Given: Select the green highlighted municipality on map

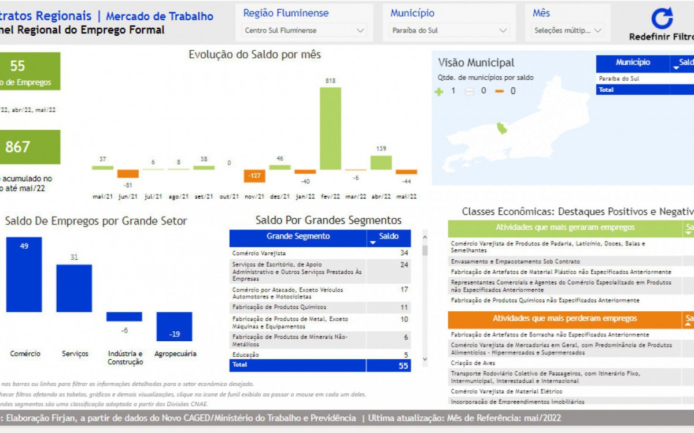Looking at the screenshot, I should coord(501,128).
